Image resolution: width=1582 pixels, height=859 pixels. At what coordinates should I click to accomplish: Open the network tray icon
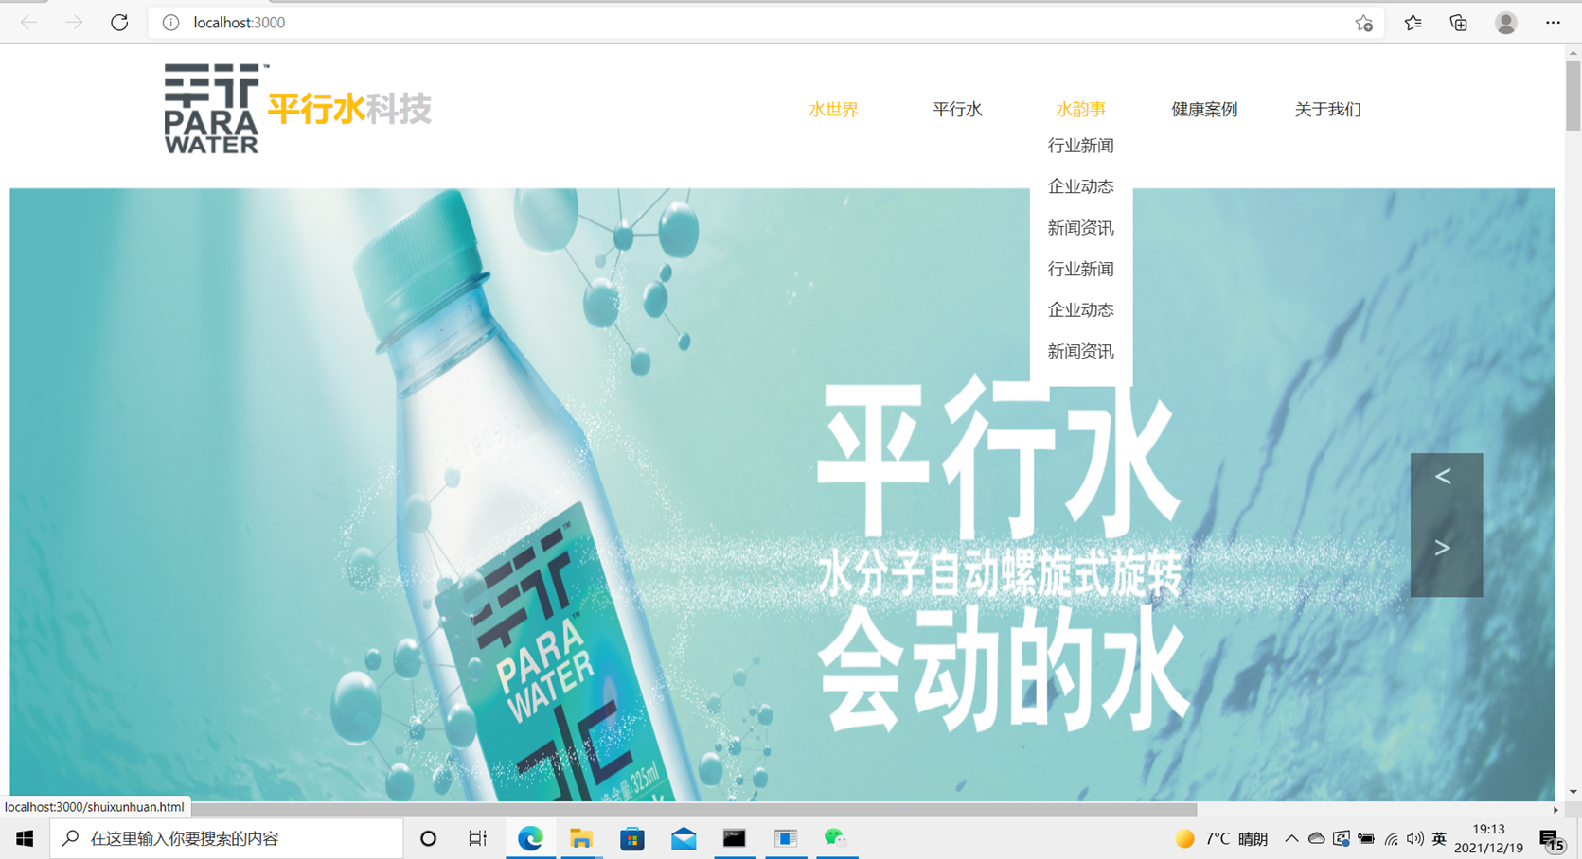[1391, 838]
